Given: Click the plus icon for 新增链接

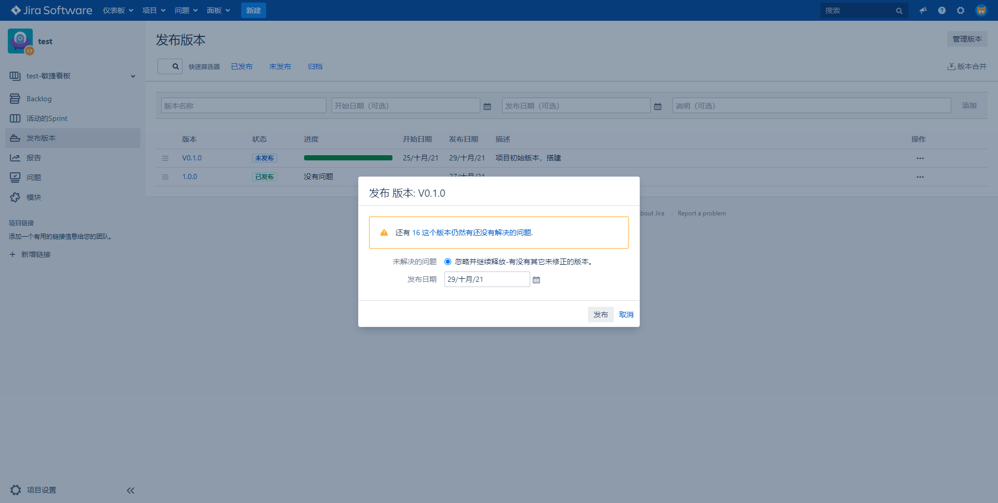Looking at the screenshot, I should 12,254.
